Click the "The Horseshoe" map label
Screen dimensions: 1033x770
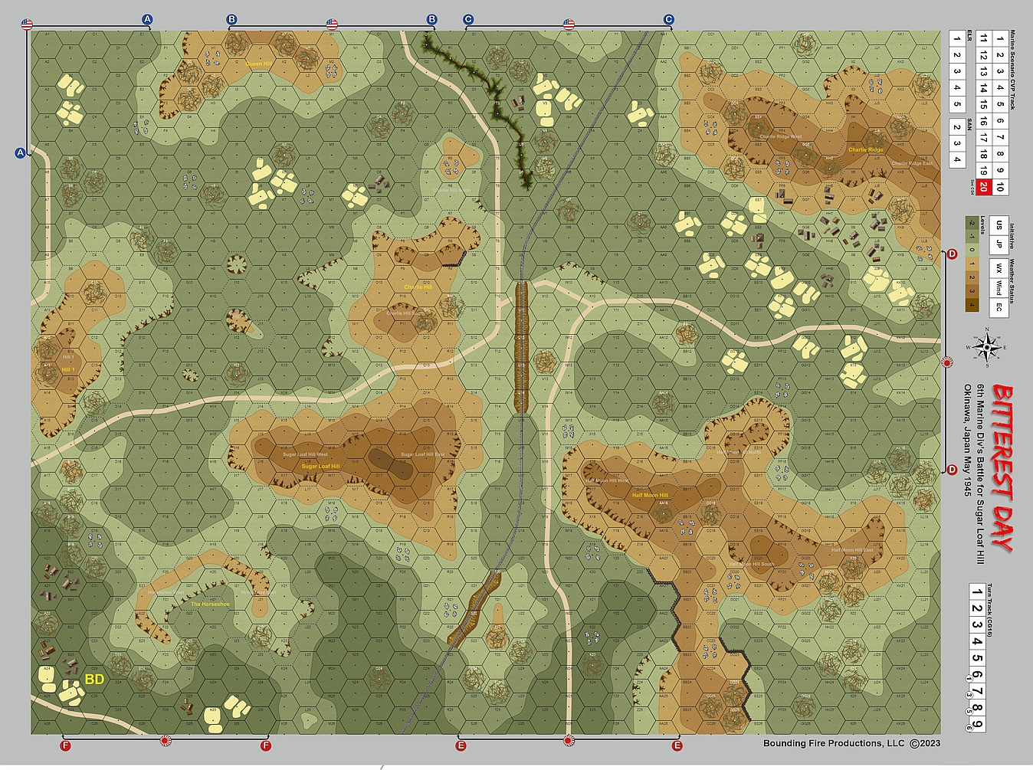pos(210,604)
